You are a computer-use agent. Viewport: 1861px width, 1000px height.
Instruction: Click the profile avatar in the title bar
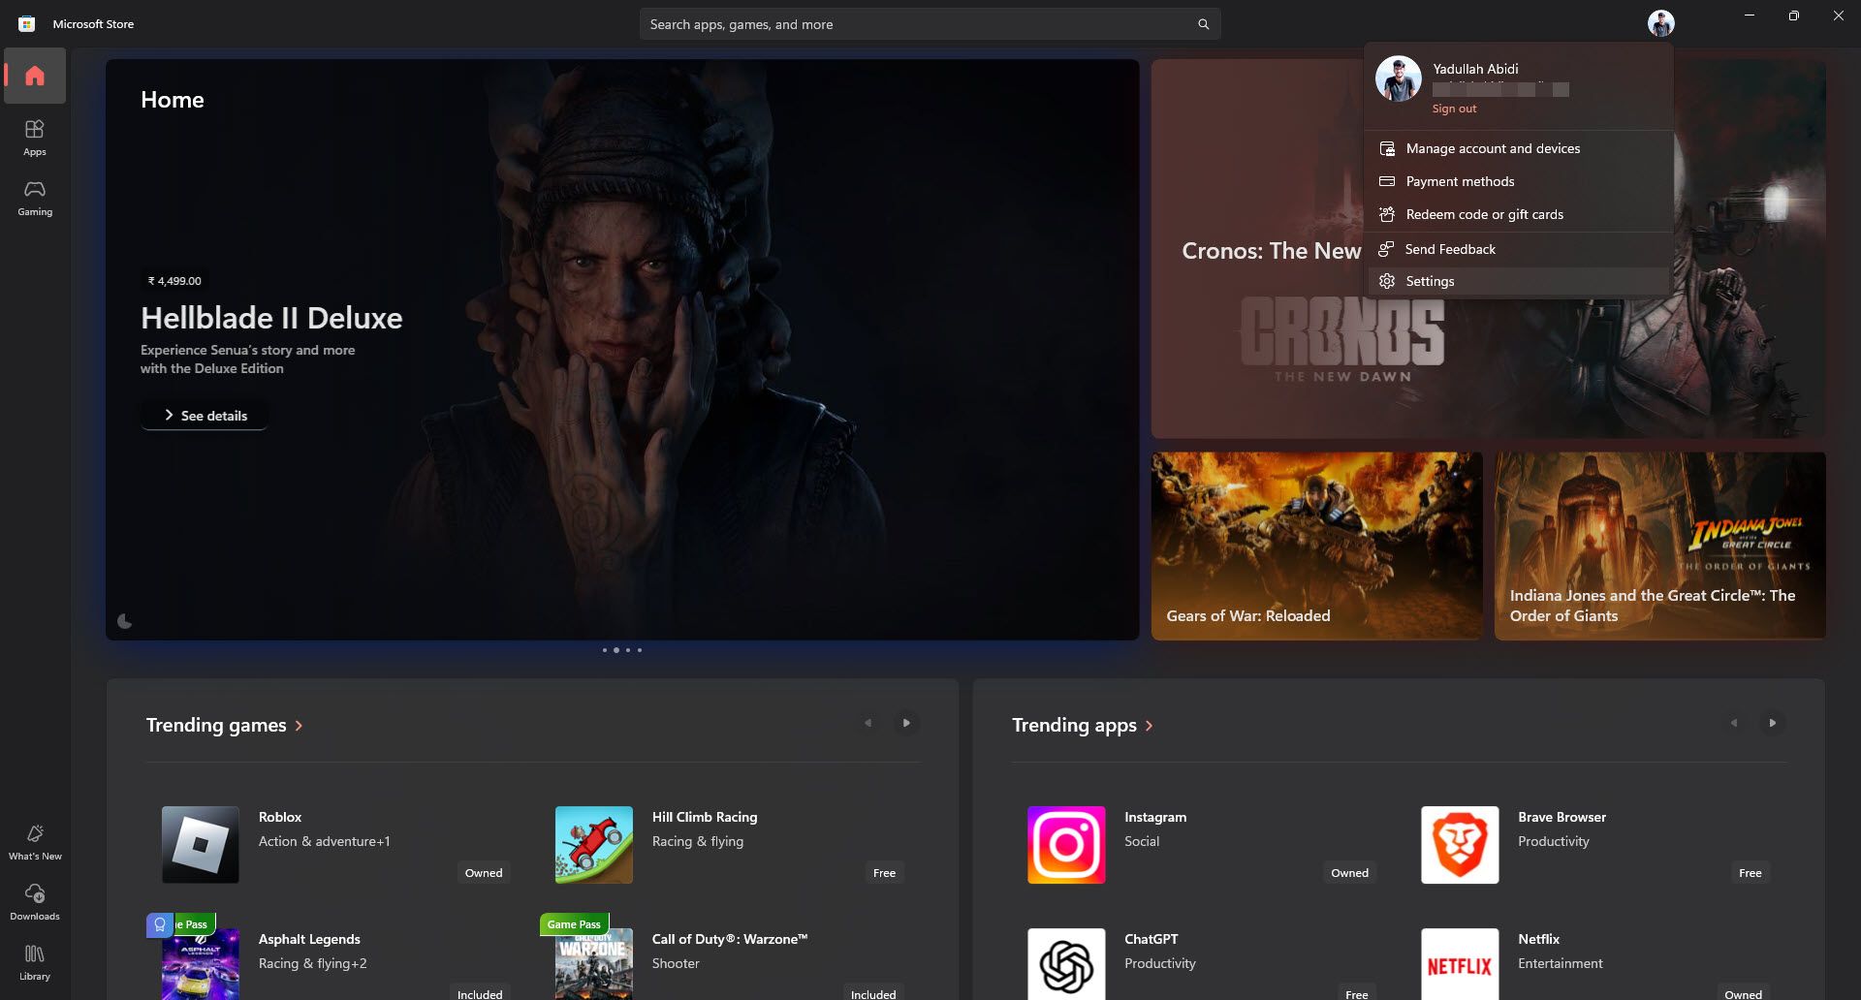click(1660, 22)
